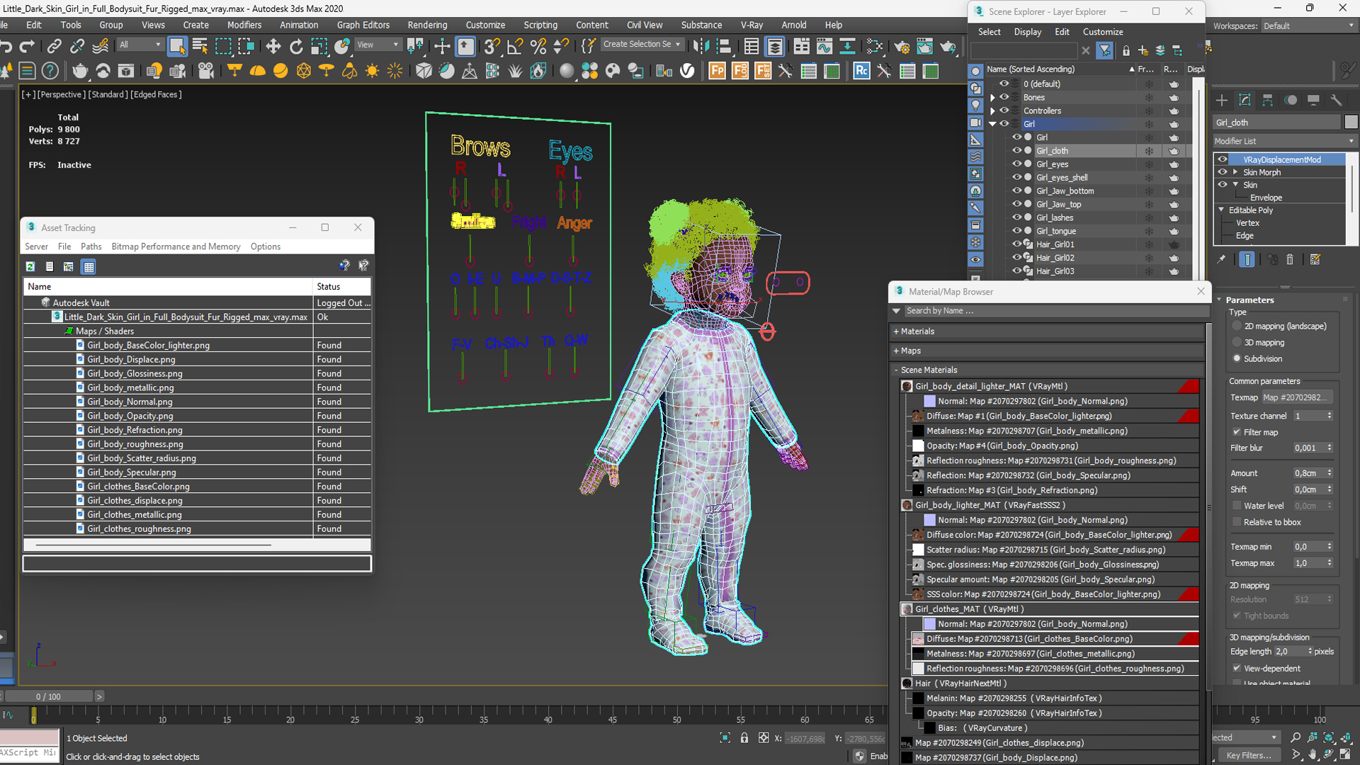Select 2D mapping (landscape) radio button
Screen dimensions: 1360x765
coord(1237,326)
